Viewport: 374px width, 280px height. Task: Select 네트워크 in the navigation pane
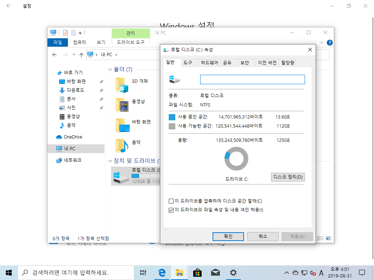[x=68, y=160]
